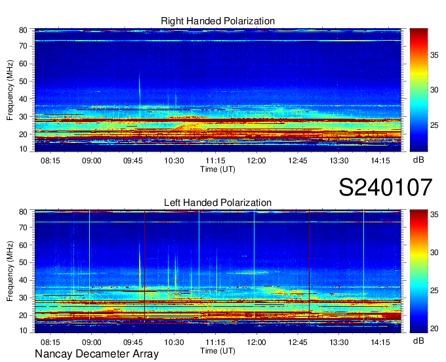Click 09:45 tick on Left Handed plot

tap(133, 342)
